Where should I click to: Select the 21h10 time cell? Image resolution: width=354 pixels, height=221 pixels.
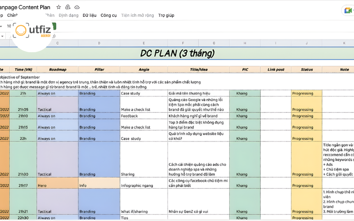(x=23, y=116)
